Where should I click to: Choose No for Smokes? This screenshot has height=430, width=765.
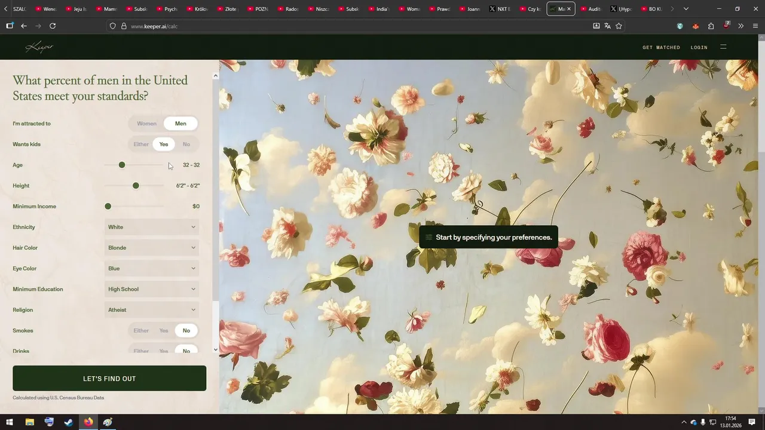click(x=186, y=330)
